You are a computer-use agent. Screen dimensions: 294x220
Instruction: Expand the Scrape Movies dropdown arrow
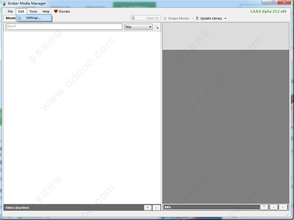click(x=193, y=19)
